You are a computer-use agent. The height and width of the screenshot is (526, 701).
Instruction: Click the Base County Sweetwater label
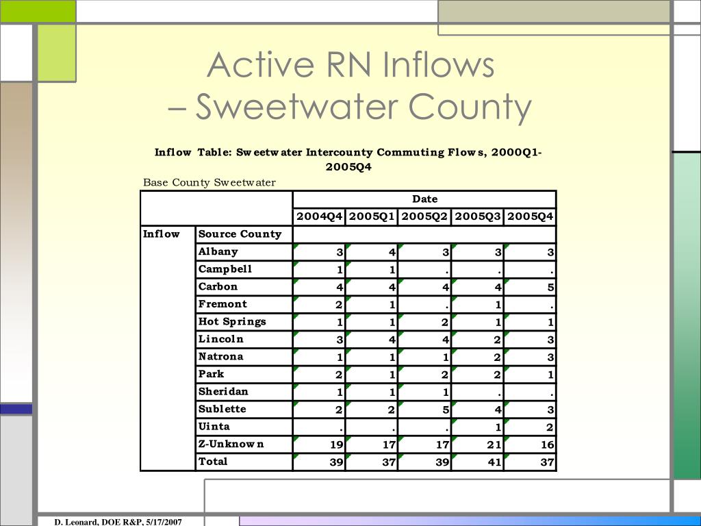point(209,182)
